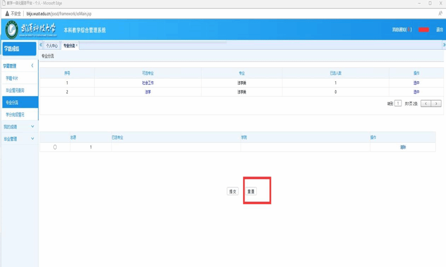Click the 不安全 security warning icon

click(7, 13)
